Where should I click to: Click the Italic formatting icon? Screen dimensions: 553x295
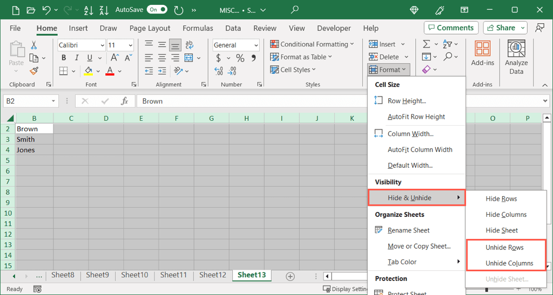pyautogui.click(x=76, y=58)
